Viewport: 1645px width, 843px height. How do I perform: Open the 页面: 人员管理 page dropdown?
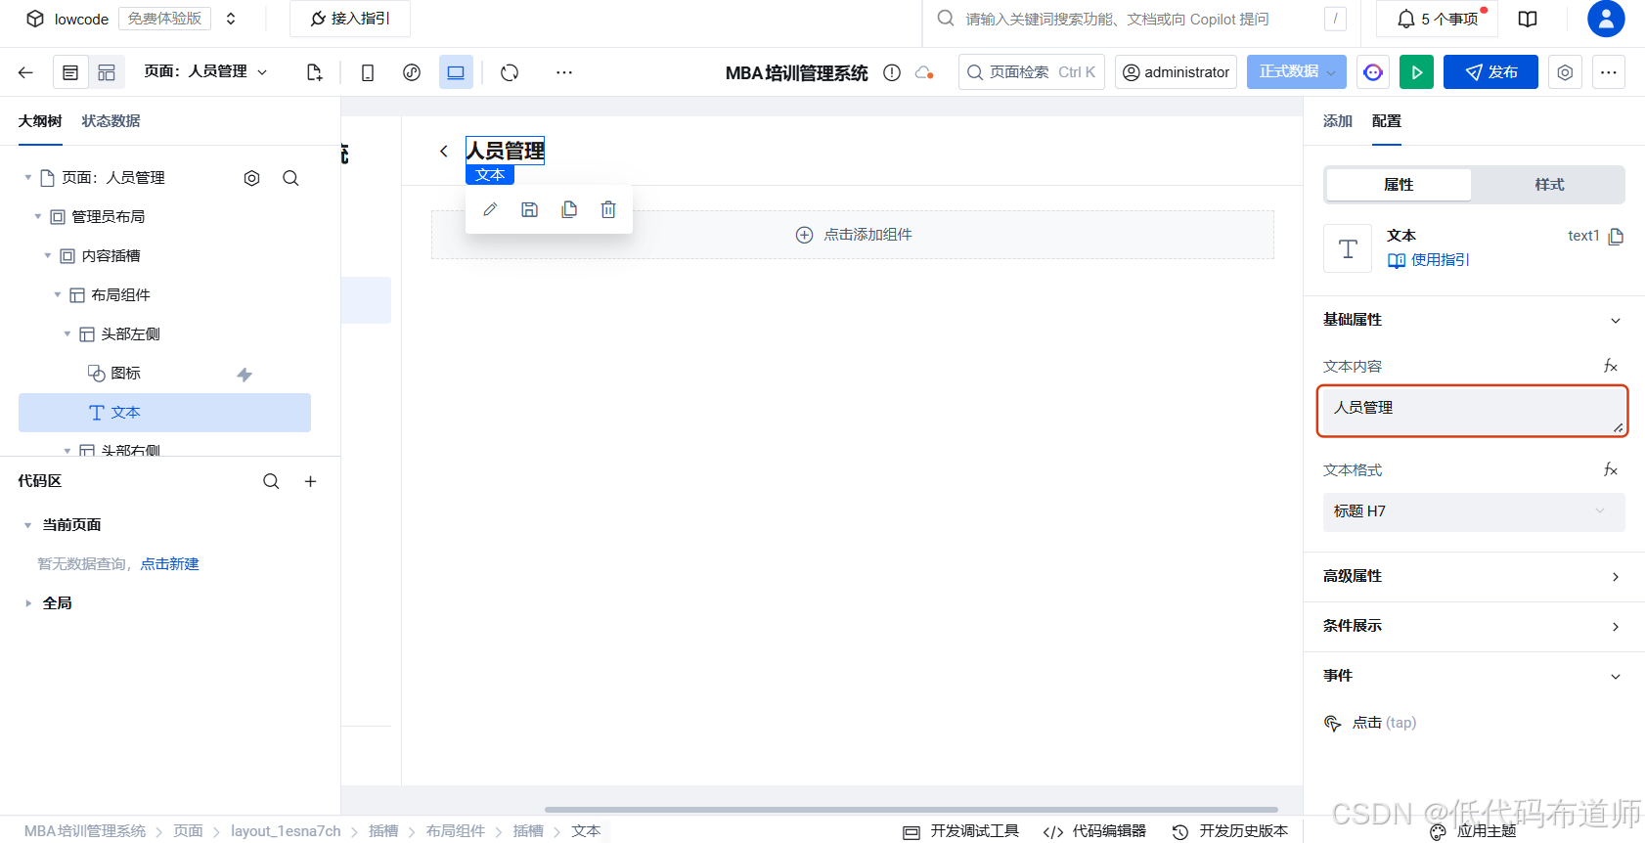pyautogui.click(x=206, y=71)
